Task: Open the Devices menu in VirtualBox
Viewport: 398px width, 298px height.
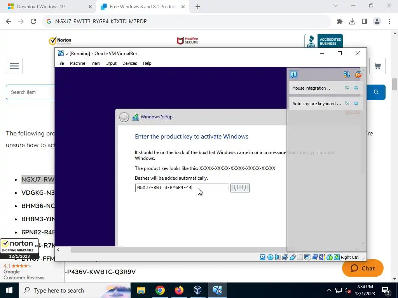Action: [x=129, y=63]
